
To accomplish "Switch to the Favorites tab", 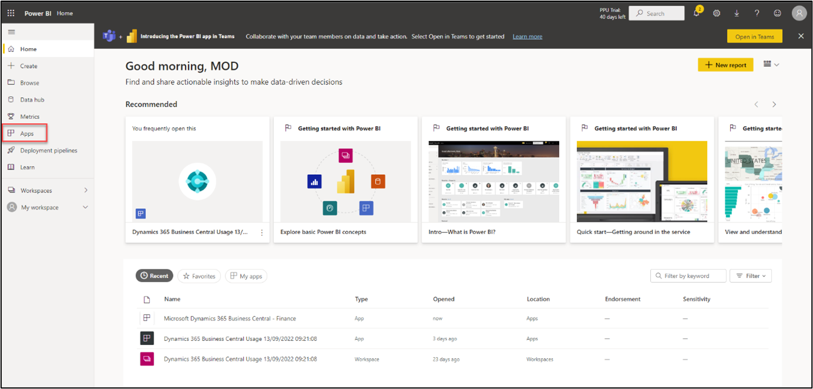I will click(x=199, y=276).
